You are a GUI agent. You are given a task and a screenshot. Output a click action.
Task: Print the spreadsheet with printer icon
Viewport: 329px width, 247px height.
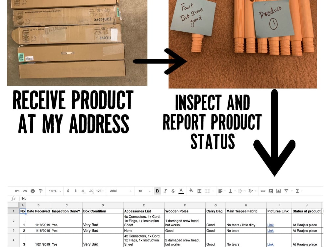pyautogui.click(x=33, y=191)
